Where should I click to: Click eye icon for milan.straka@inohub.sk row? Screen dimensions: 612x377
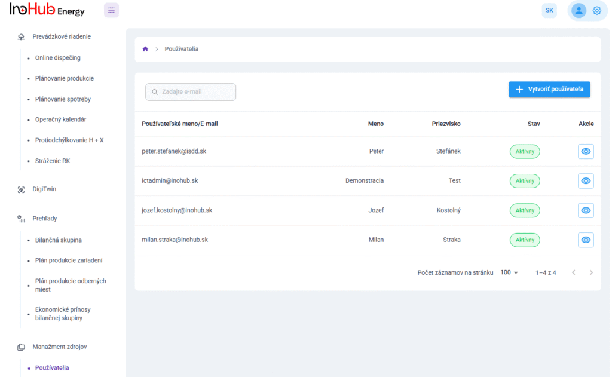click(586, 240)
